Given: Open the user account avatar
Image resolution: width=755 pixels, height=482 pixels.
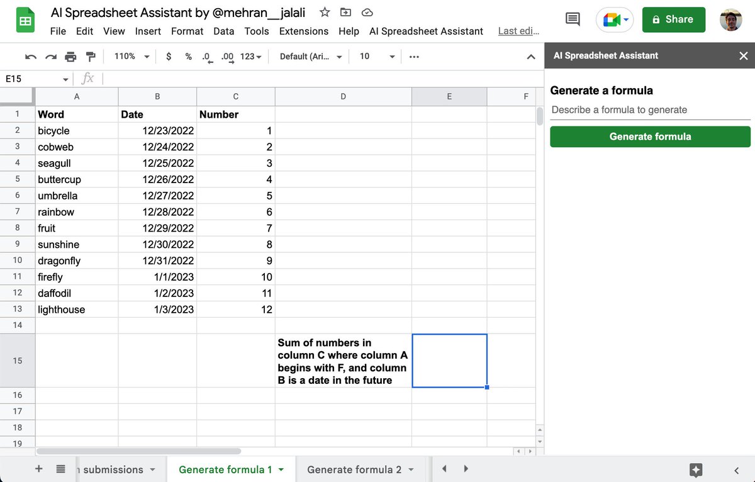Looking at the screenshot, I should tap(730, 20).
